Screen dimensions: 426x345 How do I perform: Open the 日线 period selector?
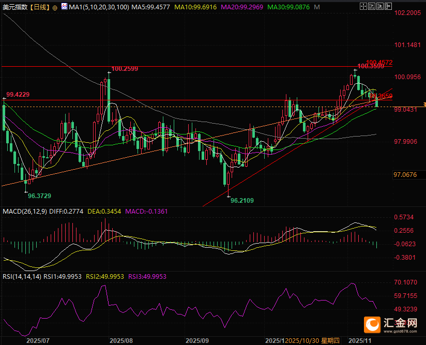tap(39, 7)
